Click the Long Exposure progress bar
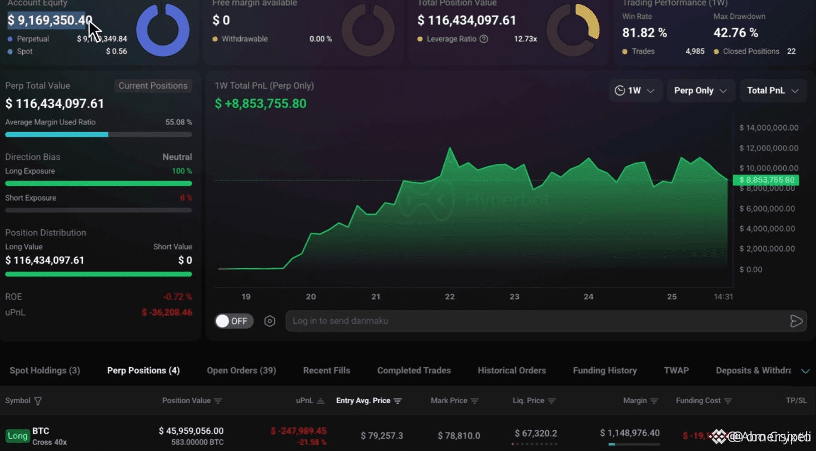816x451 pixels. click(x=98, y=183)
